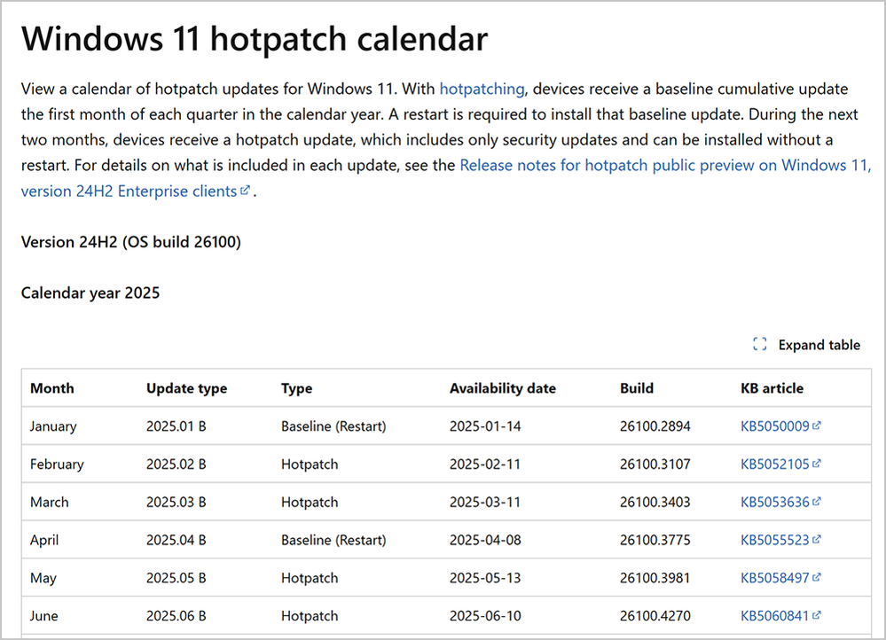Open KB5058497 article link

click(774, 578)
